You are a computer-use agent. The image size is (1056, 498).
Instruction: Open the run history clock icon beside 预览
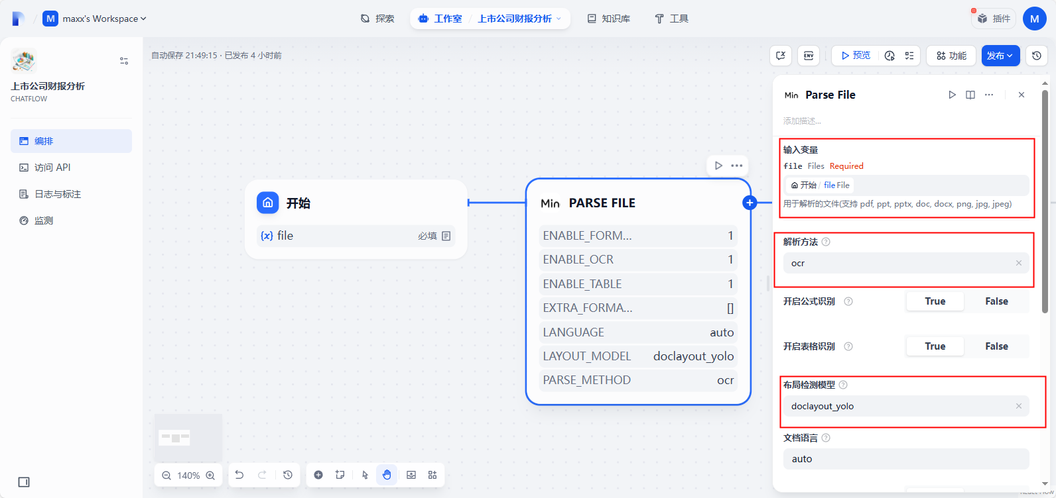pos(890,56)
